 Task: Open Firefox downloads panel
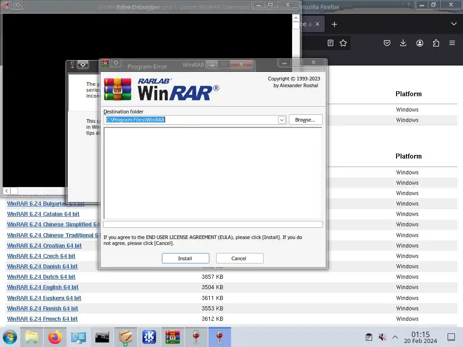pyautogui.click(x=403, y=43)
